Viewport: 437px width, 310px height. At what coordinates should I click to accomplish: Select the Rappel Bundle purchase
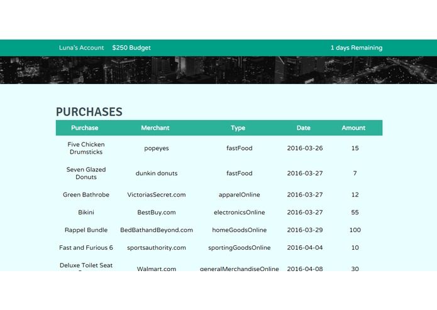(x=86, y=230)
